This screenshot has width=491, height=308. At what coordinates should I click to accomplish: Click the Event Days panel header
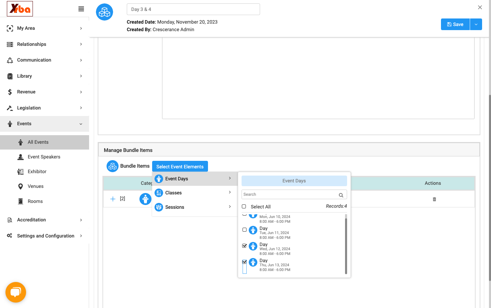294,181
